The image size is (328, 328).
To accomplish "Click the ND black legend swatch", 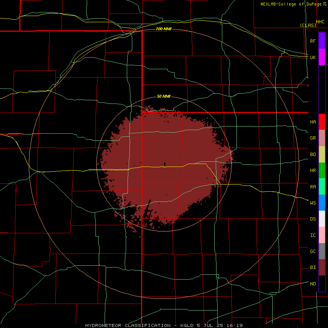I will pyautogui.click(x=322, y=284).
